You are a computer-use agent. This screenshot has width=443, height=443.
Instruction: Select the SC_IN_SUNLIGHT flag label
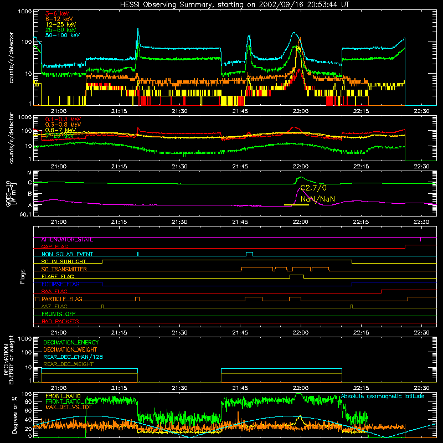[64, 261]
